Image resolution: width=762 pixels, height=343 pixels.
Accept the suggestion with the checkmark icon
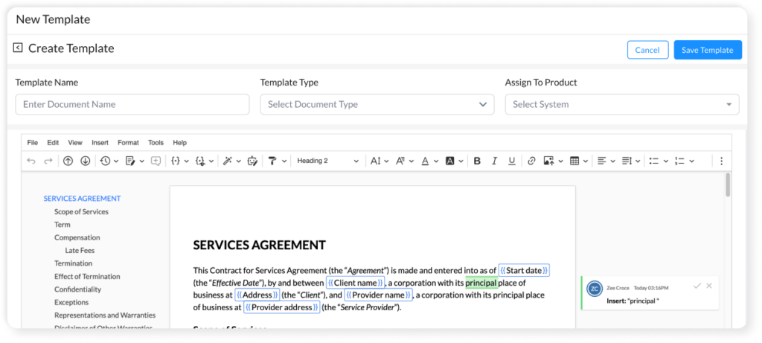tap(697, 286)
